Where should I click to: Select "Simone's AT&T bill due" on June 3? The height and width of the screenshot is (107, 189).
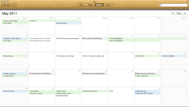[148, 93]
